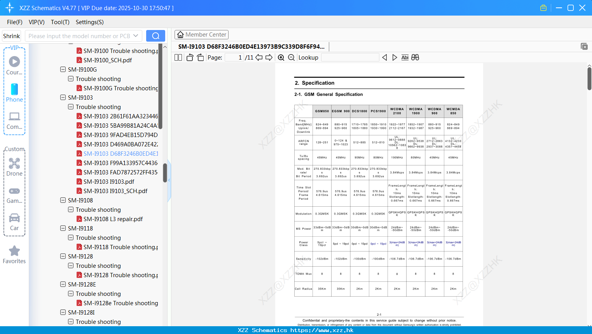This screenshot has width=592, height=334.
Task: Collapse the SM-I9118 tree node
Action: (63, 228)
